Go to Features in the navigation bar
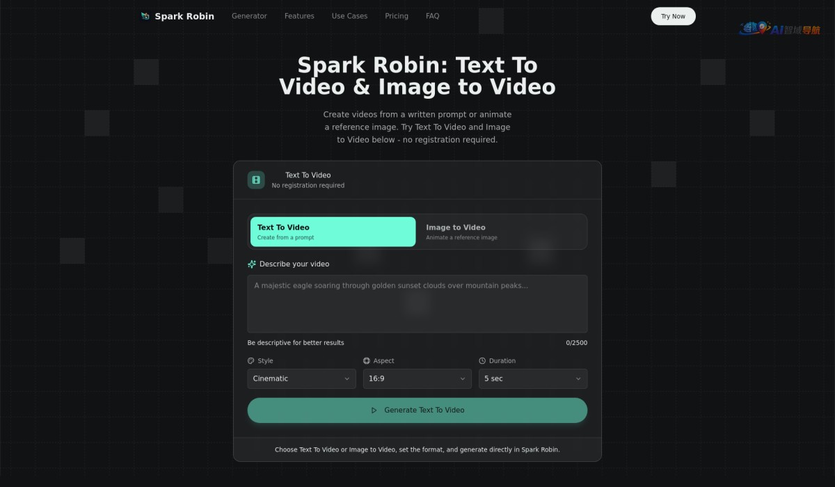 tap(299, 16)
